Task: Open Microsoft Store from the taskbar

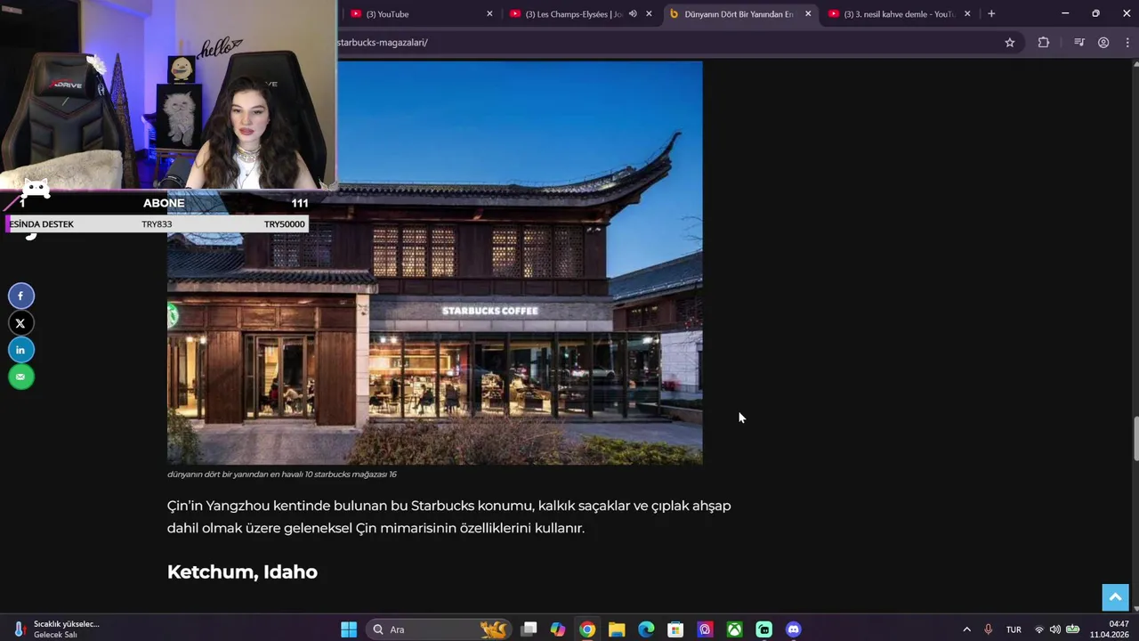Action: (675, 629)
